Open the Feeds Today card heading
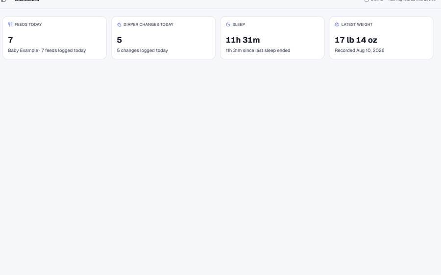Screen dimensions: 441x275 (28, 24)
